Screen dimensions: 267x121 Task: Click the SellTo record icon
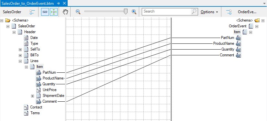pos(26,49)
